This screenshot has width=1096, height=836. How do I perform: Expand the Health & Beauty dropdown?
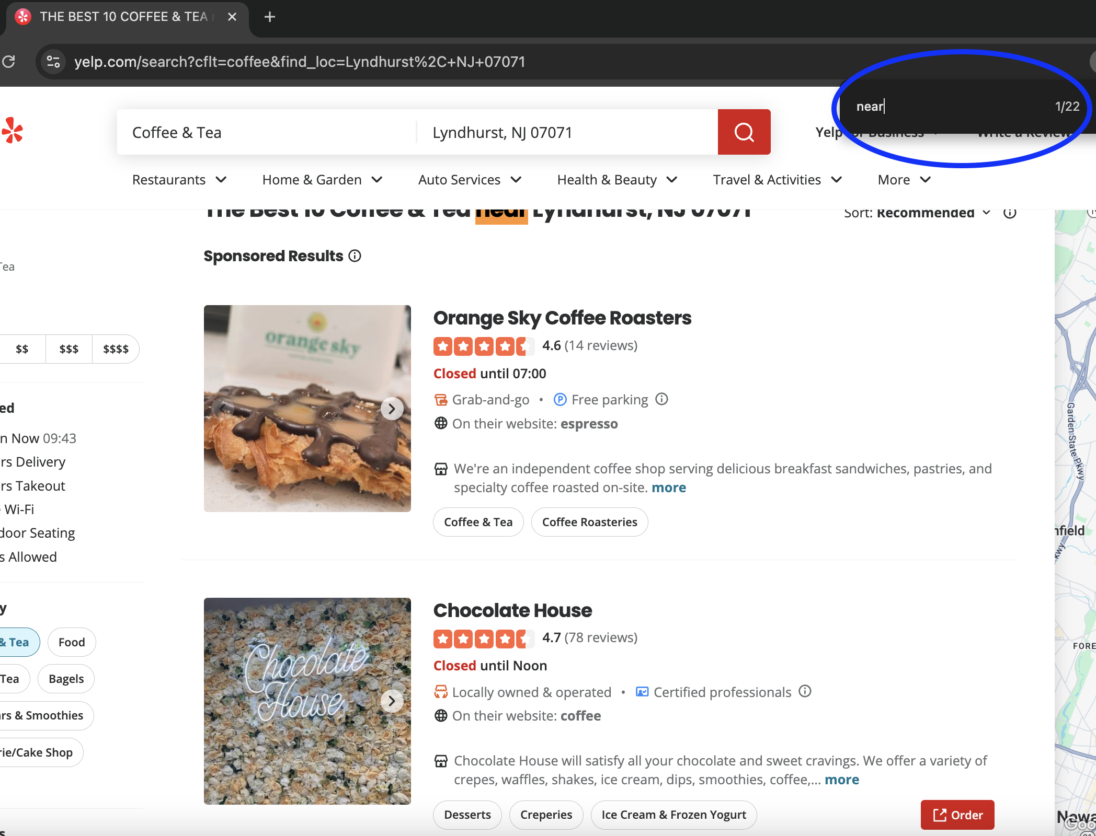coord(616,180)
